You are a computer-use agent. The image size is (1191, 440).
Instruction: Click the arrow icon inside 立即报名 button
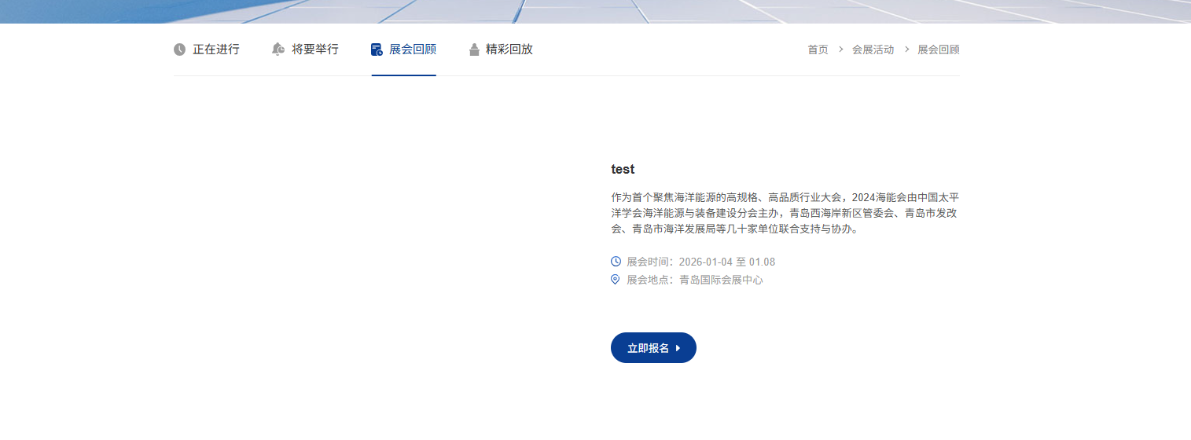point(678,348)
